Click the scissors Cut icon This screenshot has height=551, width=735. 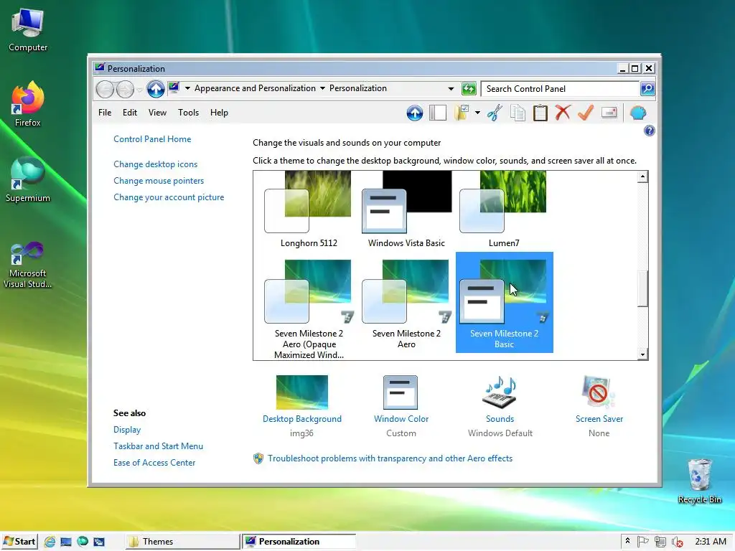[x=495, y=113]
